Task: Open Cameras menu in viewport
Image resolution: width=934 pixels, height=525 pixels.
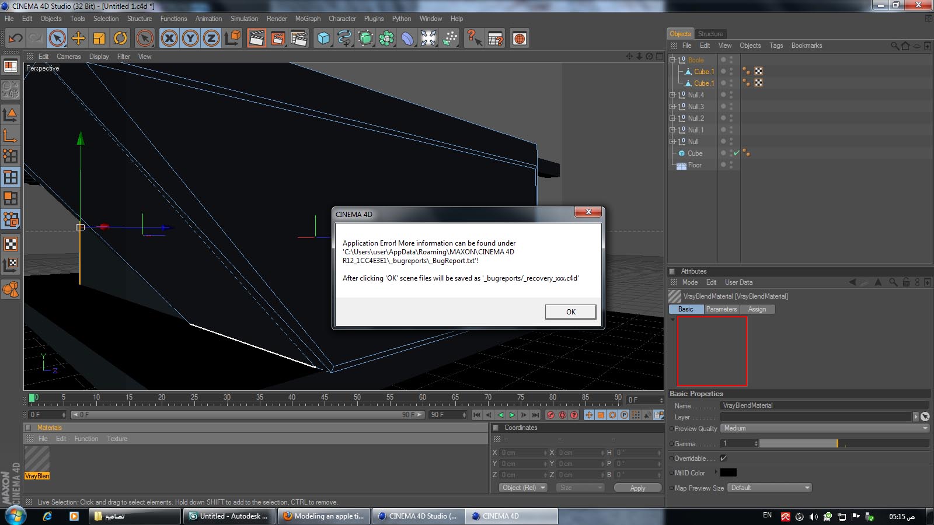Action: pos(69,57)
